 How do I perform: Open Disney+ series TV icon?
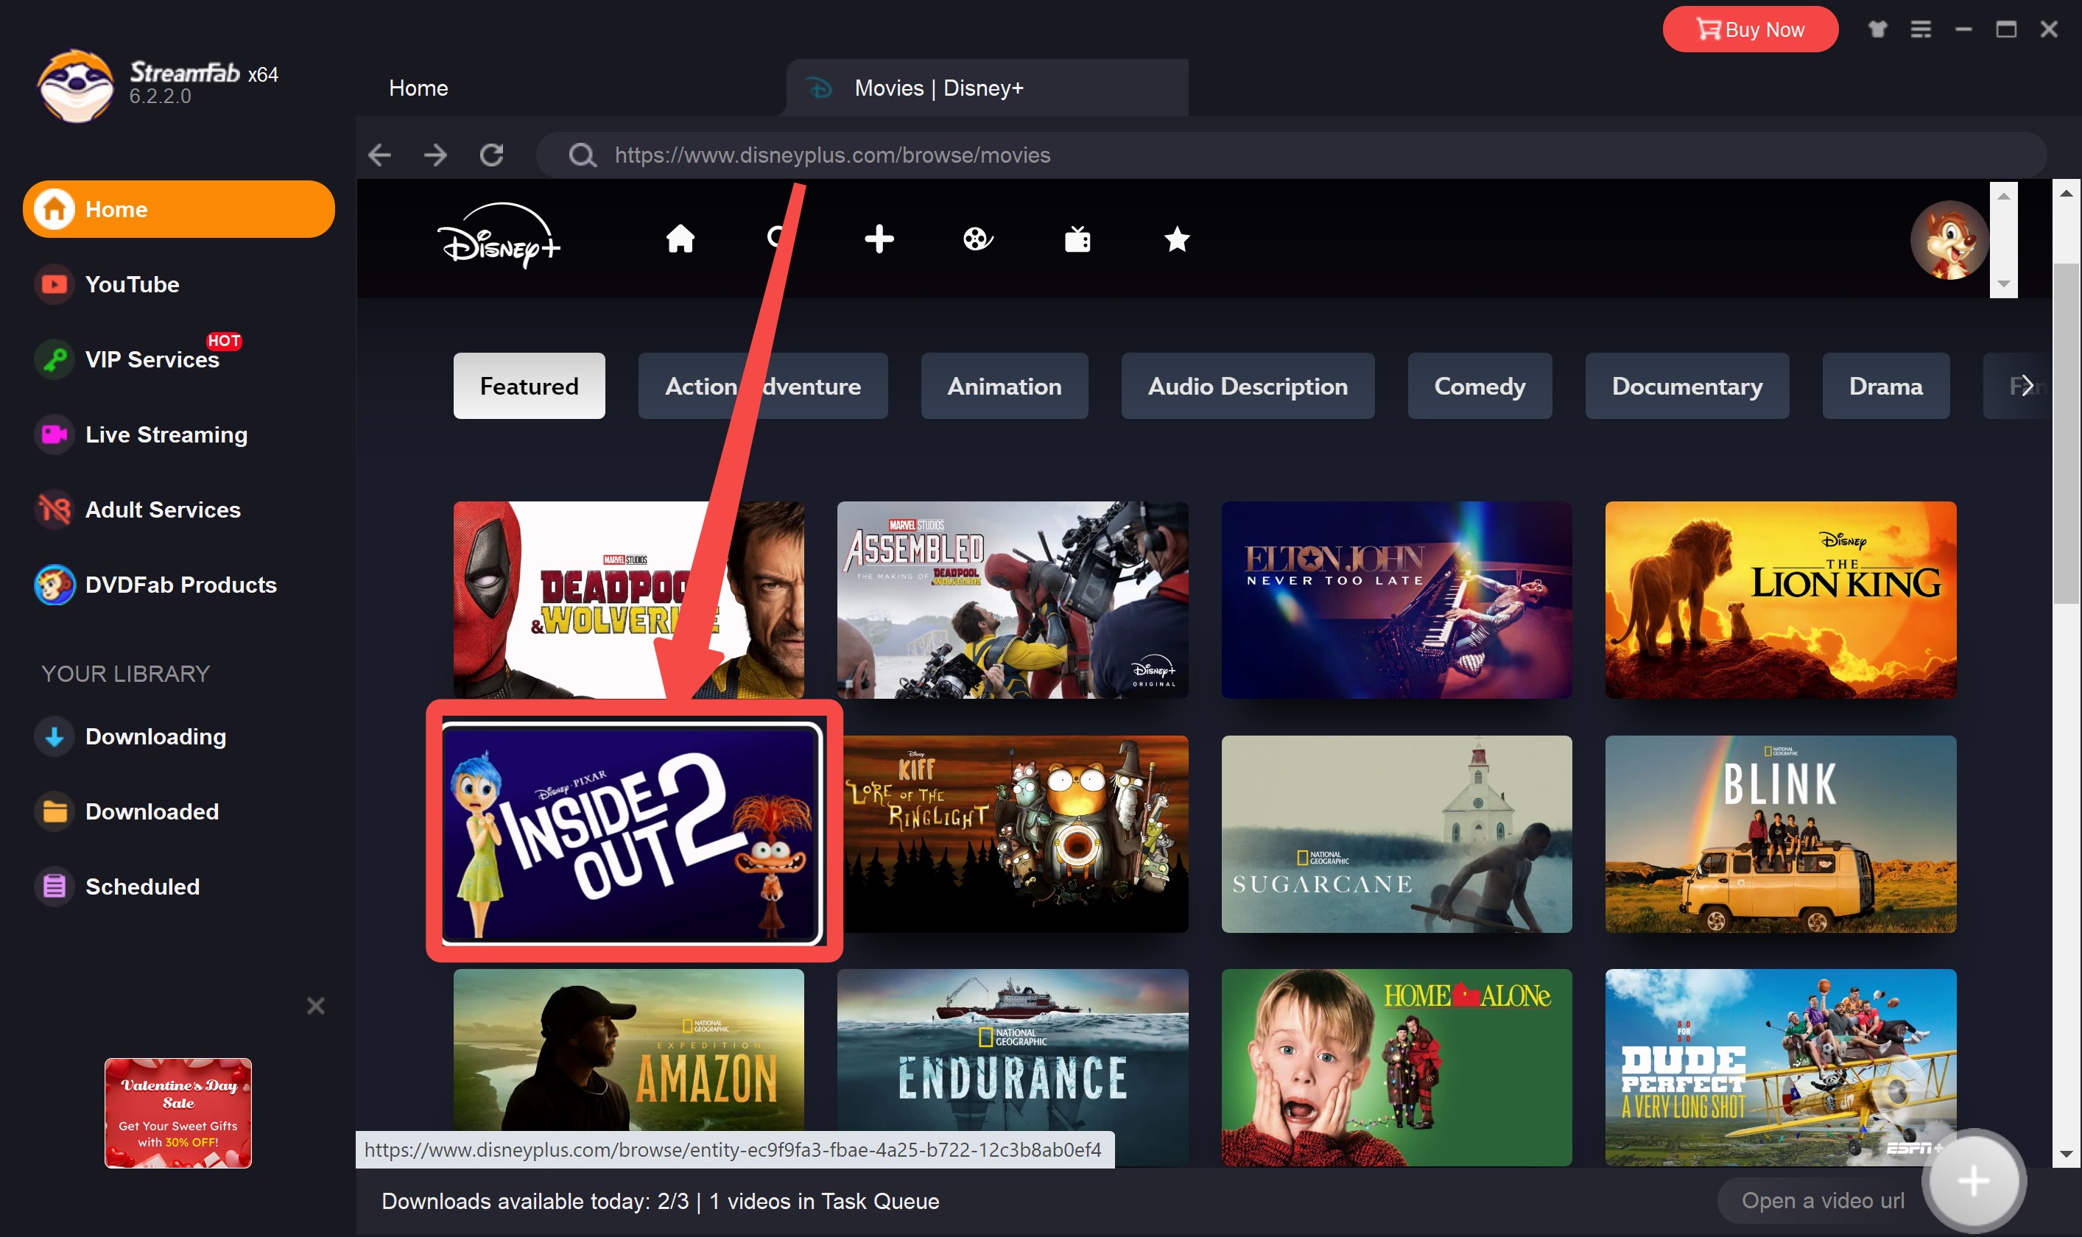[x=1077, y=239]
